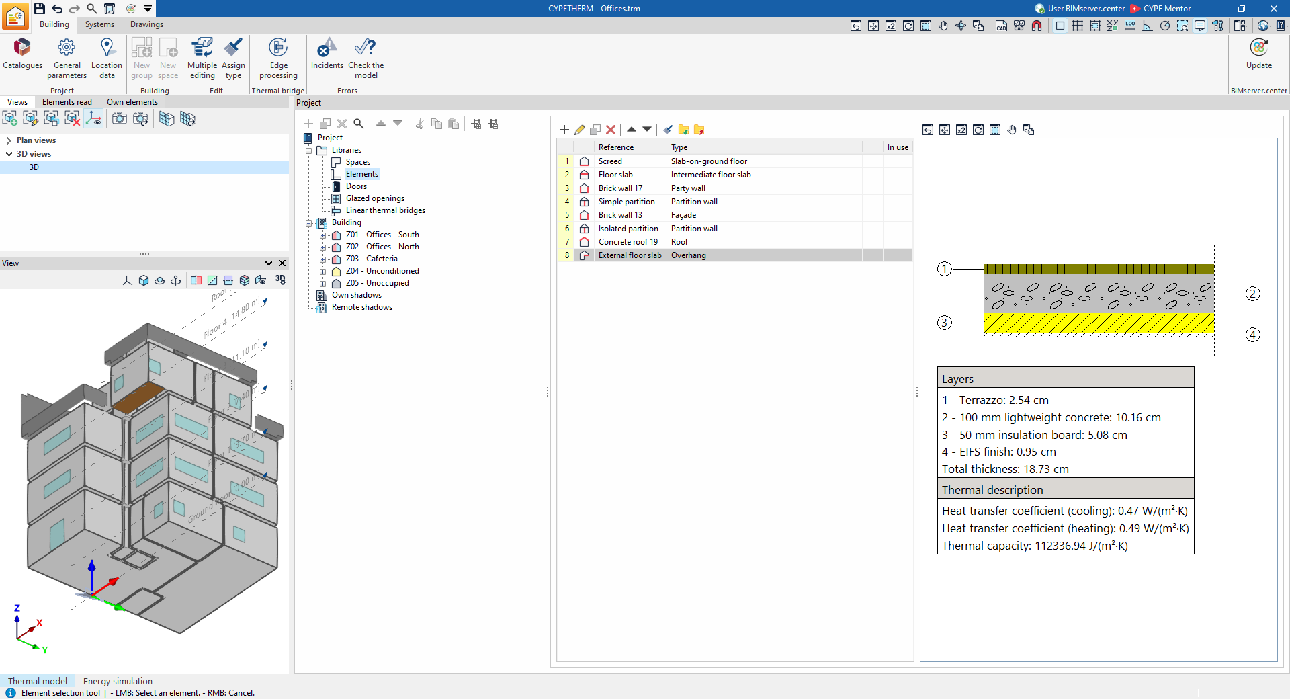Image resolution: width=1290 pixels, height=699 pixels.
Task: Open the View panel dropdown arrow
Action: coord(269,263)
